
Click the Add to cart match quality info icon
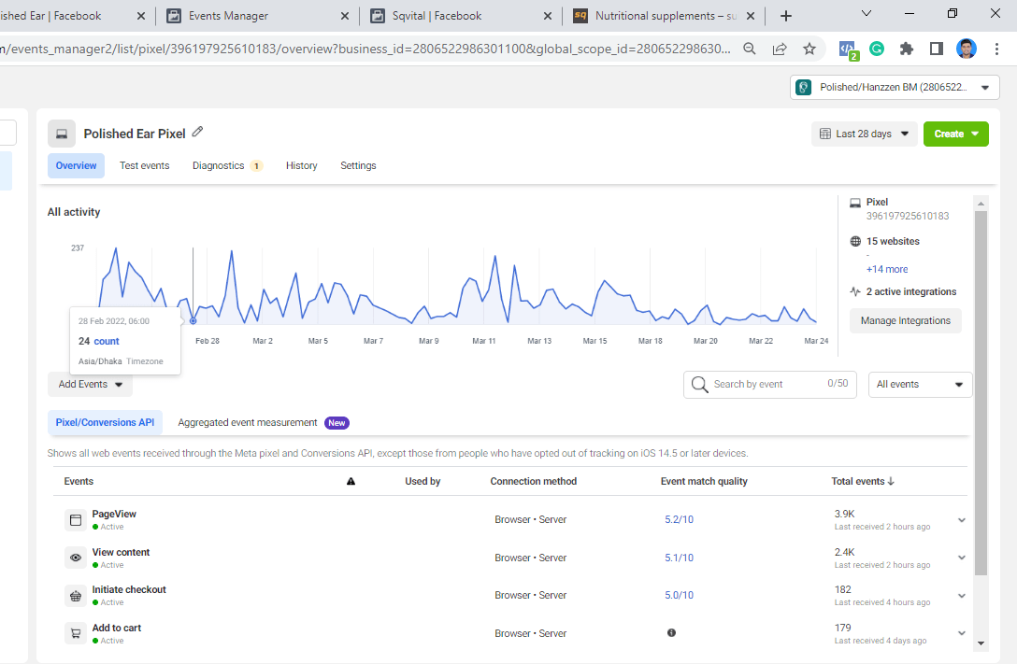[x=671, y=633]
